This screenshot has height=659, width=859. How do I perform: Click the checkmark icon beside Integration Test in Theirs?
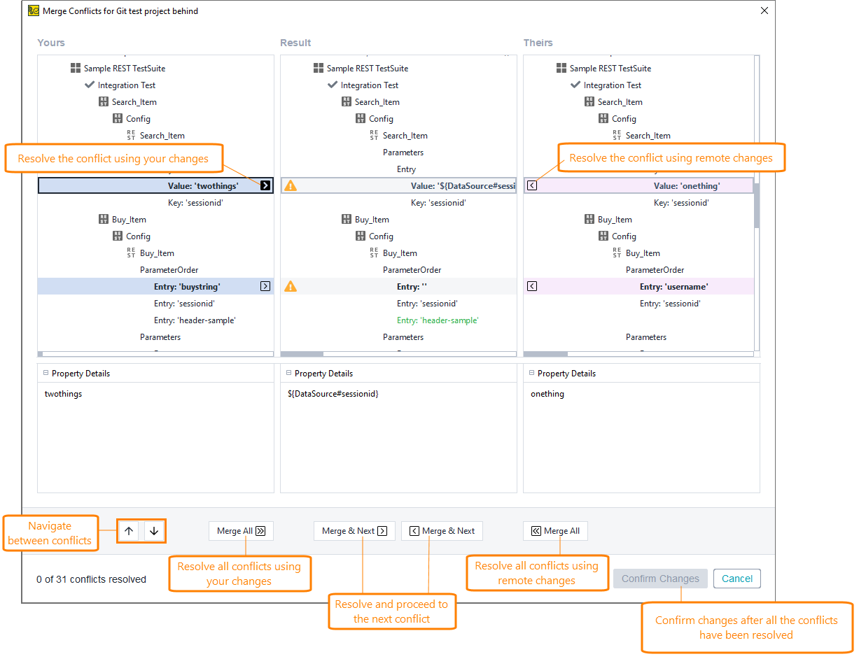point(576,85)
